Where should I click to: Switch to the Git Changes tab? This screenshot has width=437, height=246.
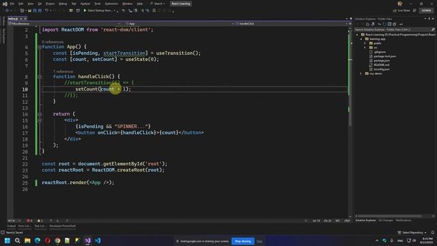tap(386, 220)
